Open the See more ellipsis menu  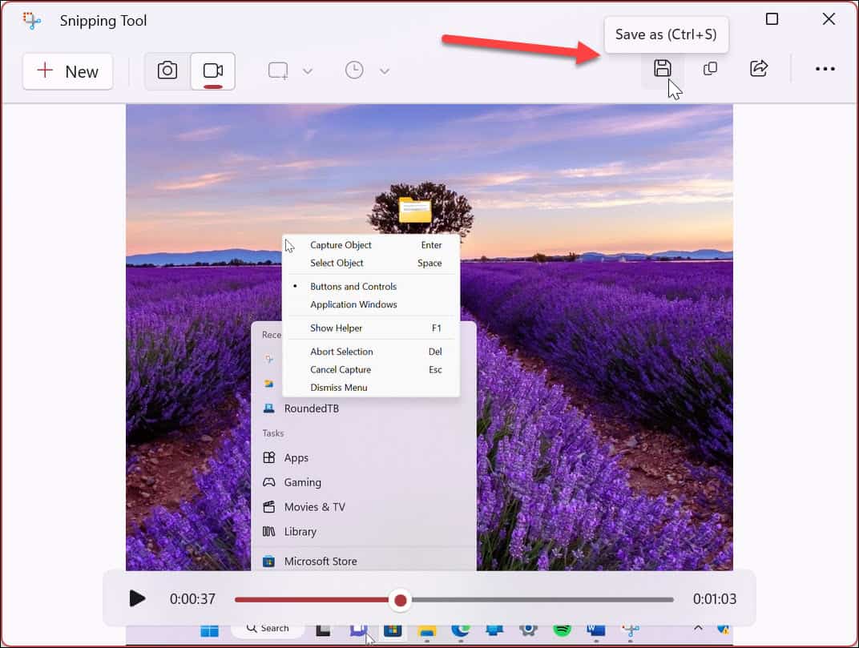pos(825,69)
